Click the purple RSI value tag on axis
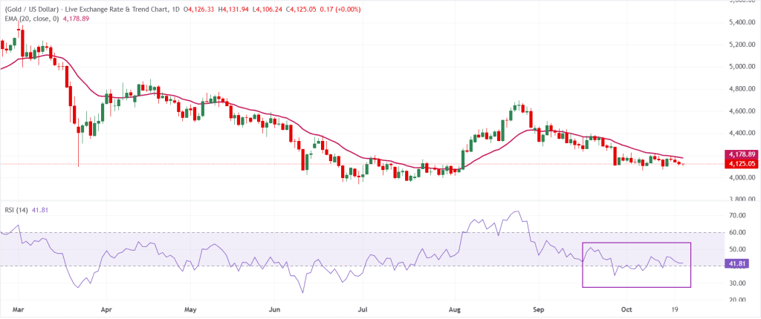Image resolution: width=761 pixels, height=319 pixels. [x=736, y=264]
